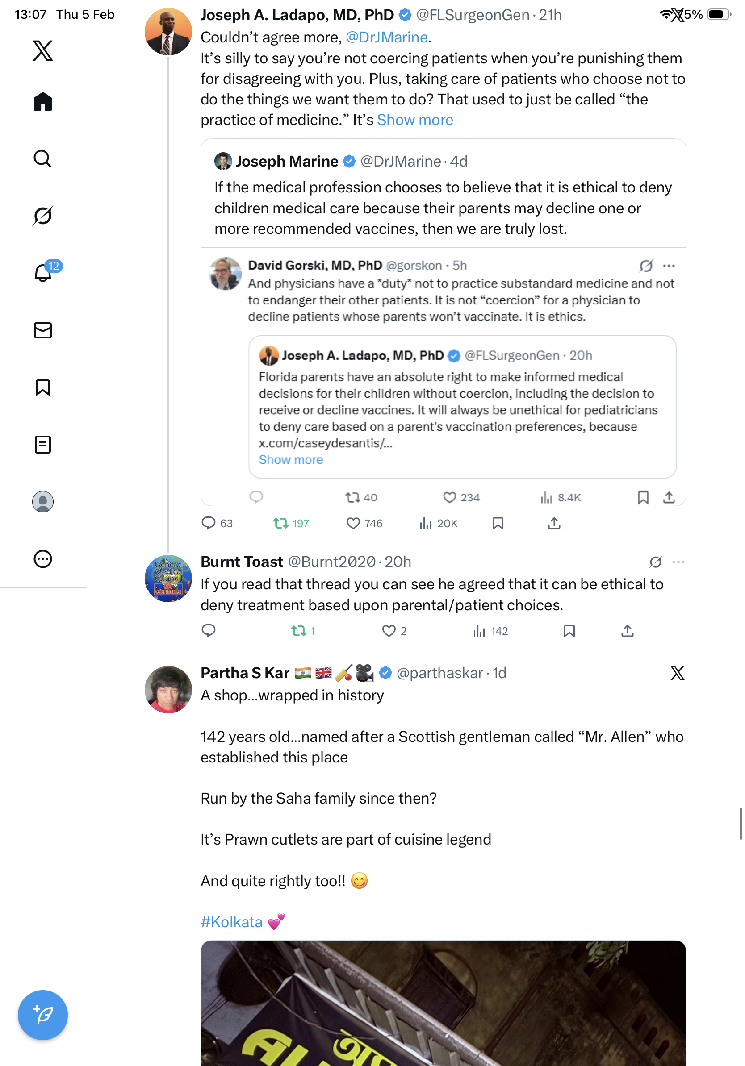The height and width of the screenshot is (1066, 745).
Task: Open Notifications bell with 12 badge
Action: [x=43, y=273]
